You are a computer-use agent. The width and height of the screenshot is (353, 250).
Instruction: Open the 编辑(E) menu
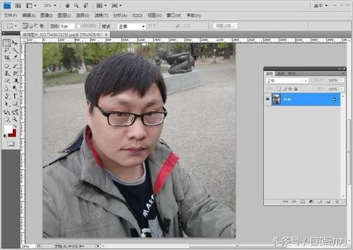pyautogui.click(x=29, y=16)
